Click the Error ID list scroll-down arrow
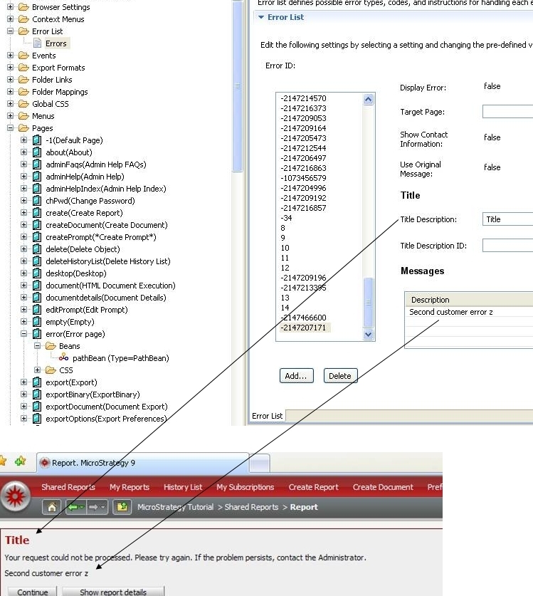This screenshot has height=596, width=533. pyautogui.click(x=368, y=335)
